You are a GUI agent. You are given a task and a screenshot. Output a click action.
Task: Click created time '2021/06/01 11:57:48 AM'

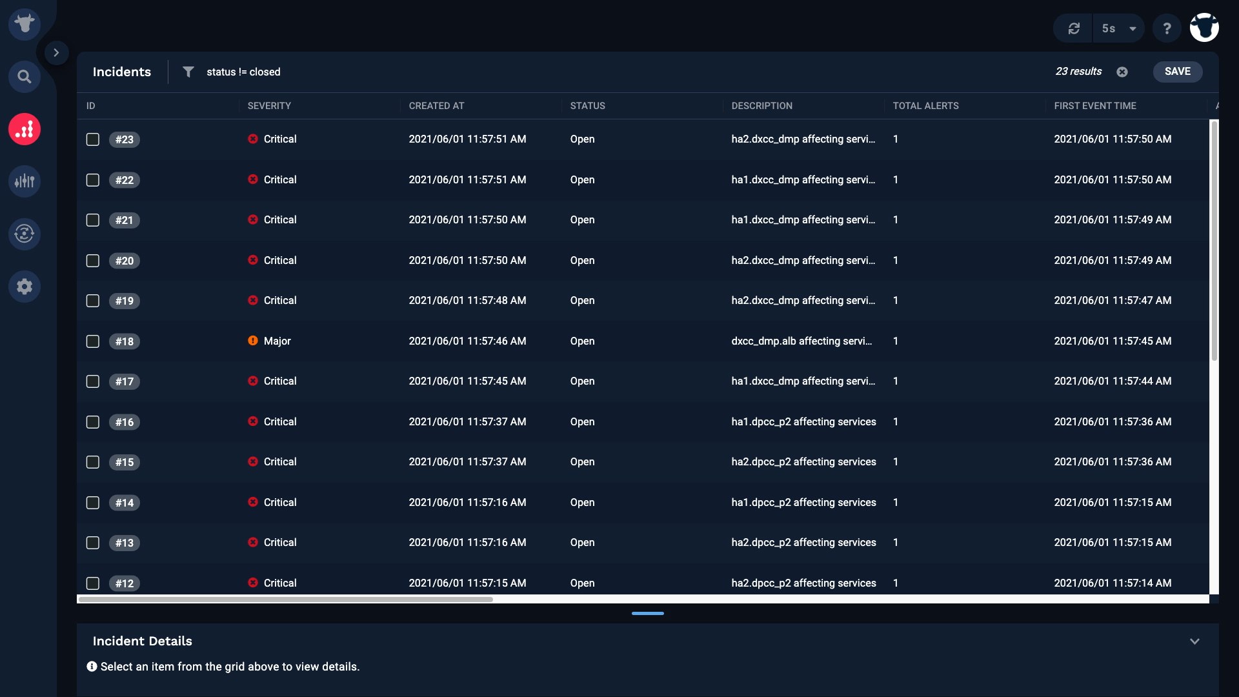click(x=467, y=300)
